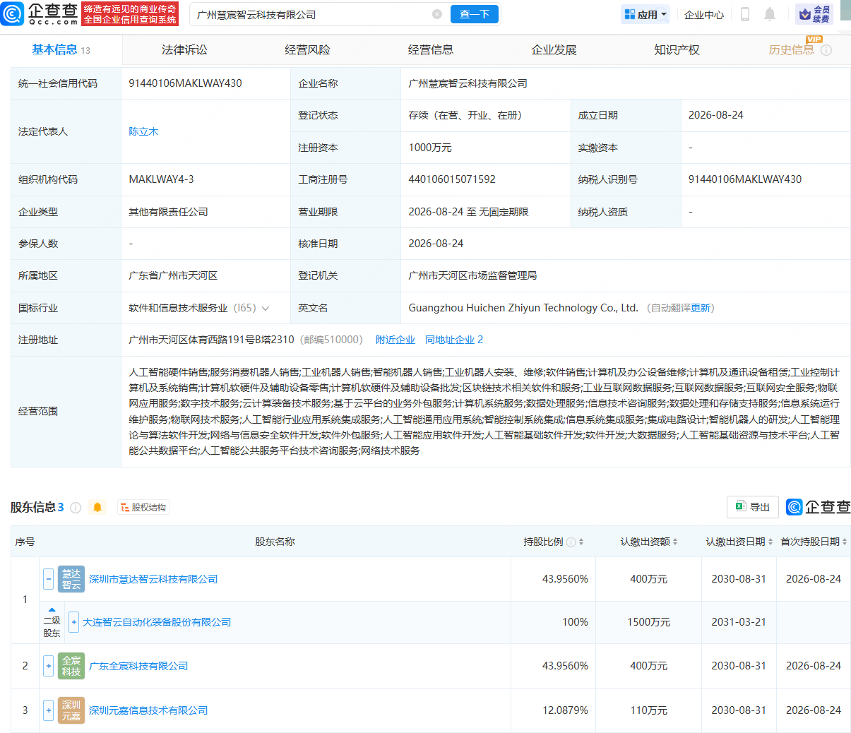This screenshot has height=733, width=851.
Task: Sort by 首次持股日期 column
Action: click(x=845, y=542)
